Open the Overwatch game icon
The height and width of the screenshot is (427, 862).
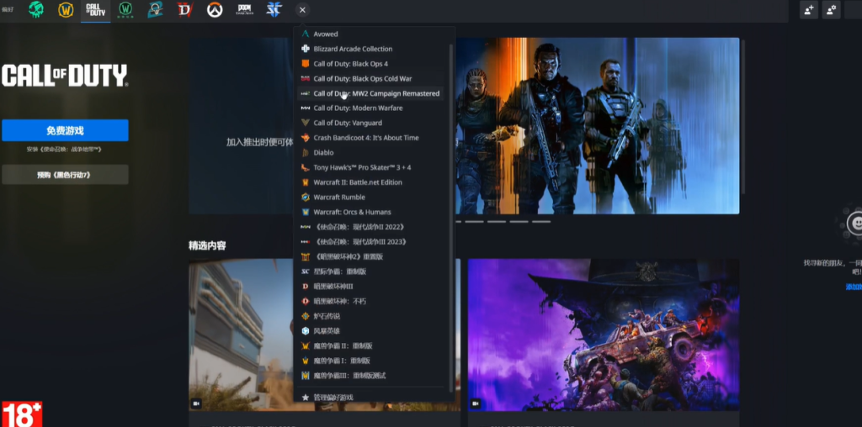215,10
